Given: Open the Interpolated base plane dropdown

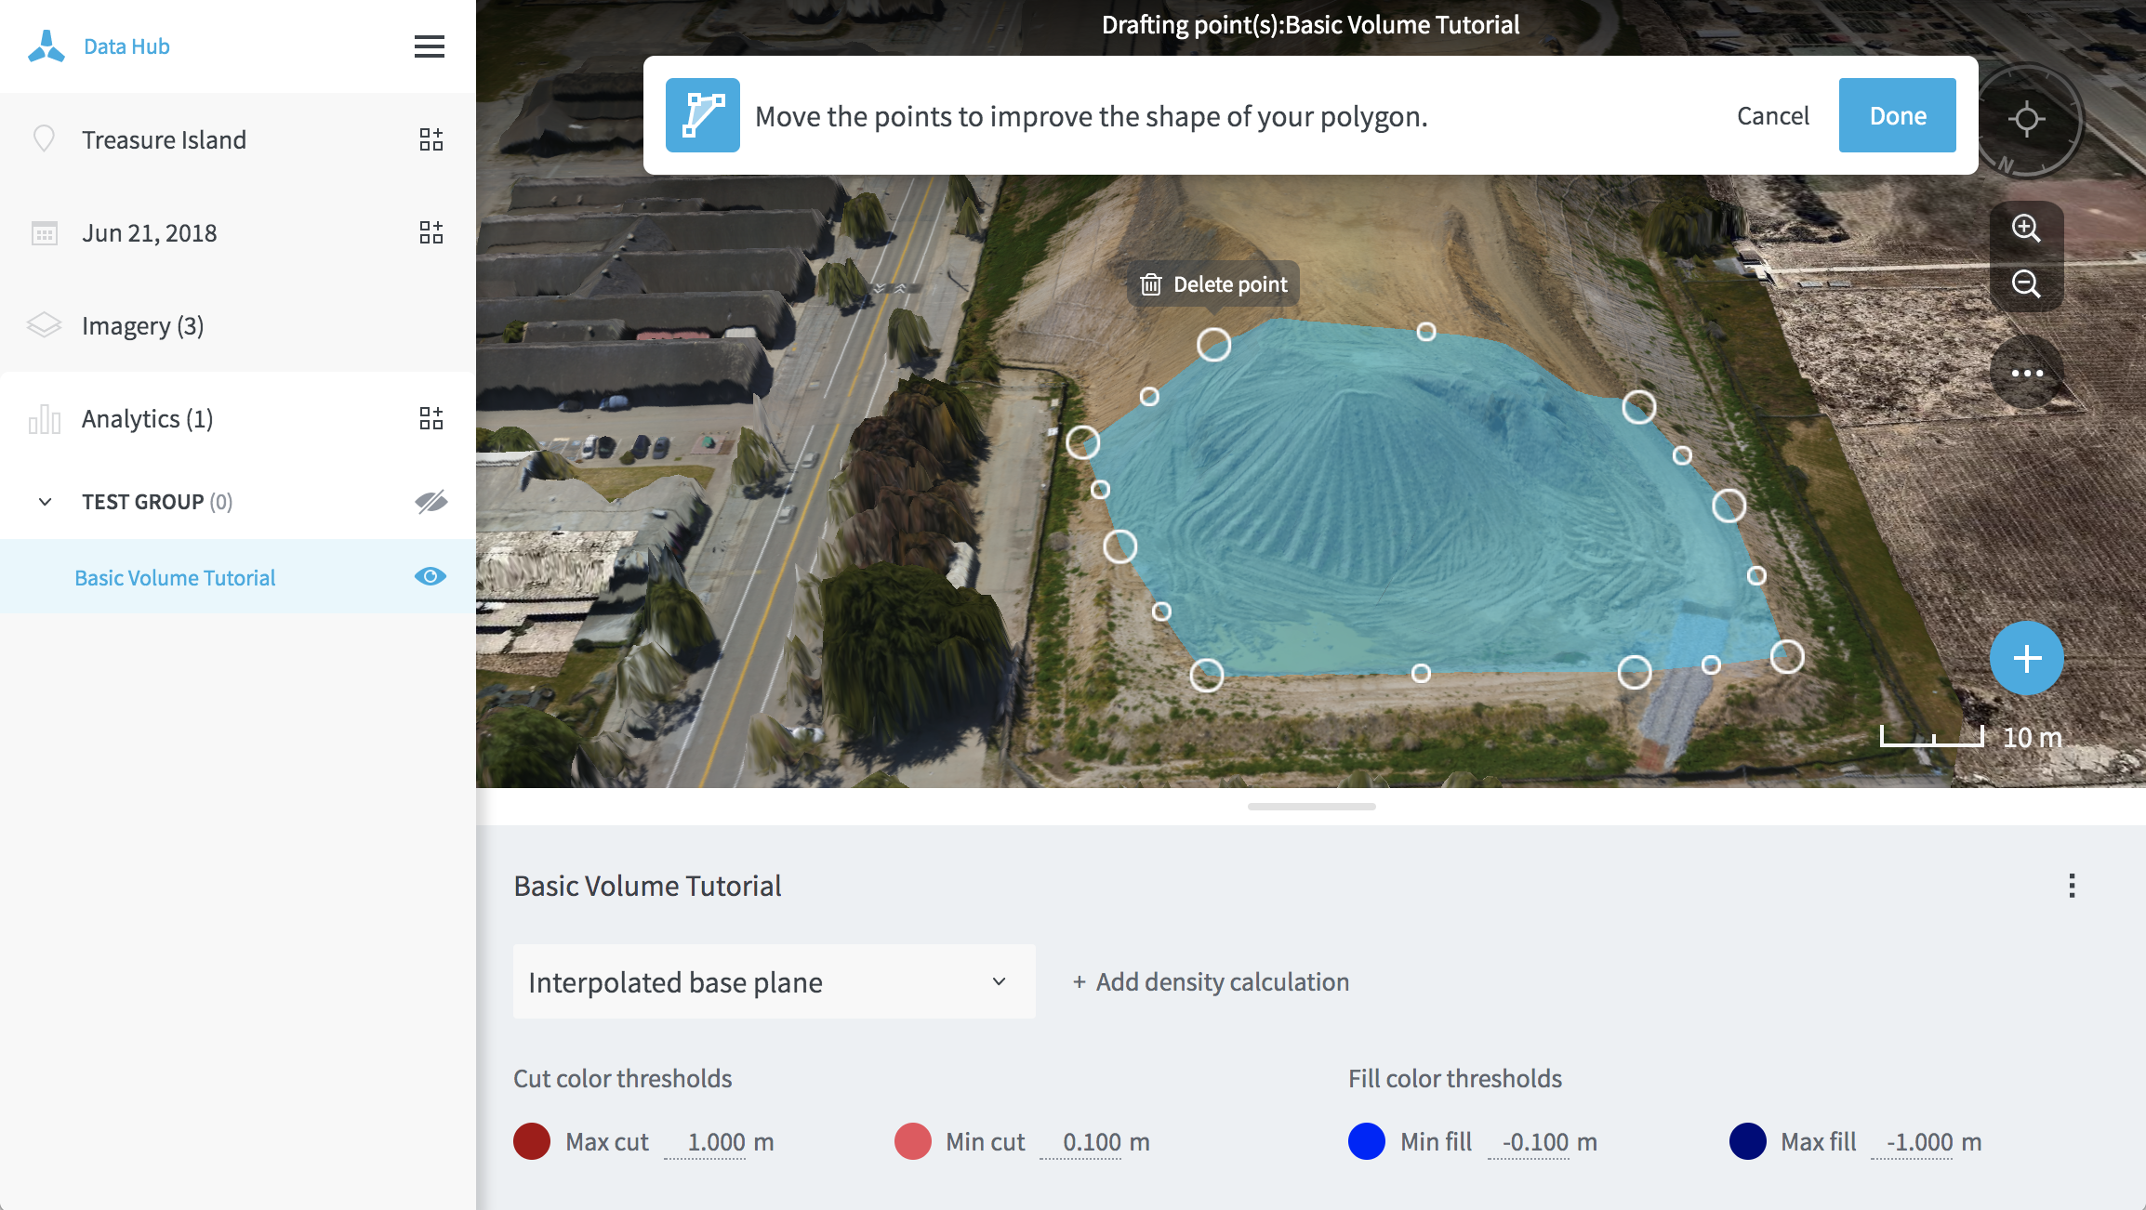Looking at the screenshot, I should tap(775, 981).
